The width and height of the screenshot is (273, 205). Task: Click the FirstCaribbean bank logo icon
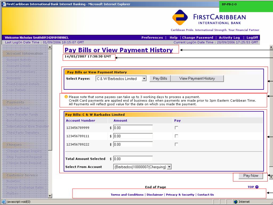pos(180,17)
